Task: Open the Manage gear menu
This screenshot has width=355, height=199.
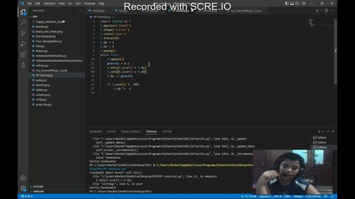Action: (23, 188)
